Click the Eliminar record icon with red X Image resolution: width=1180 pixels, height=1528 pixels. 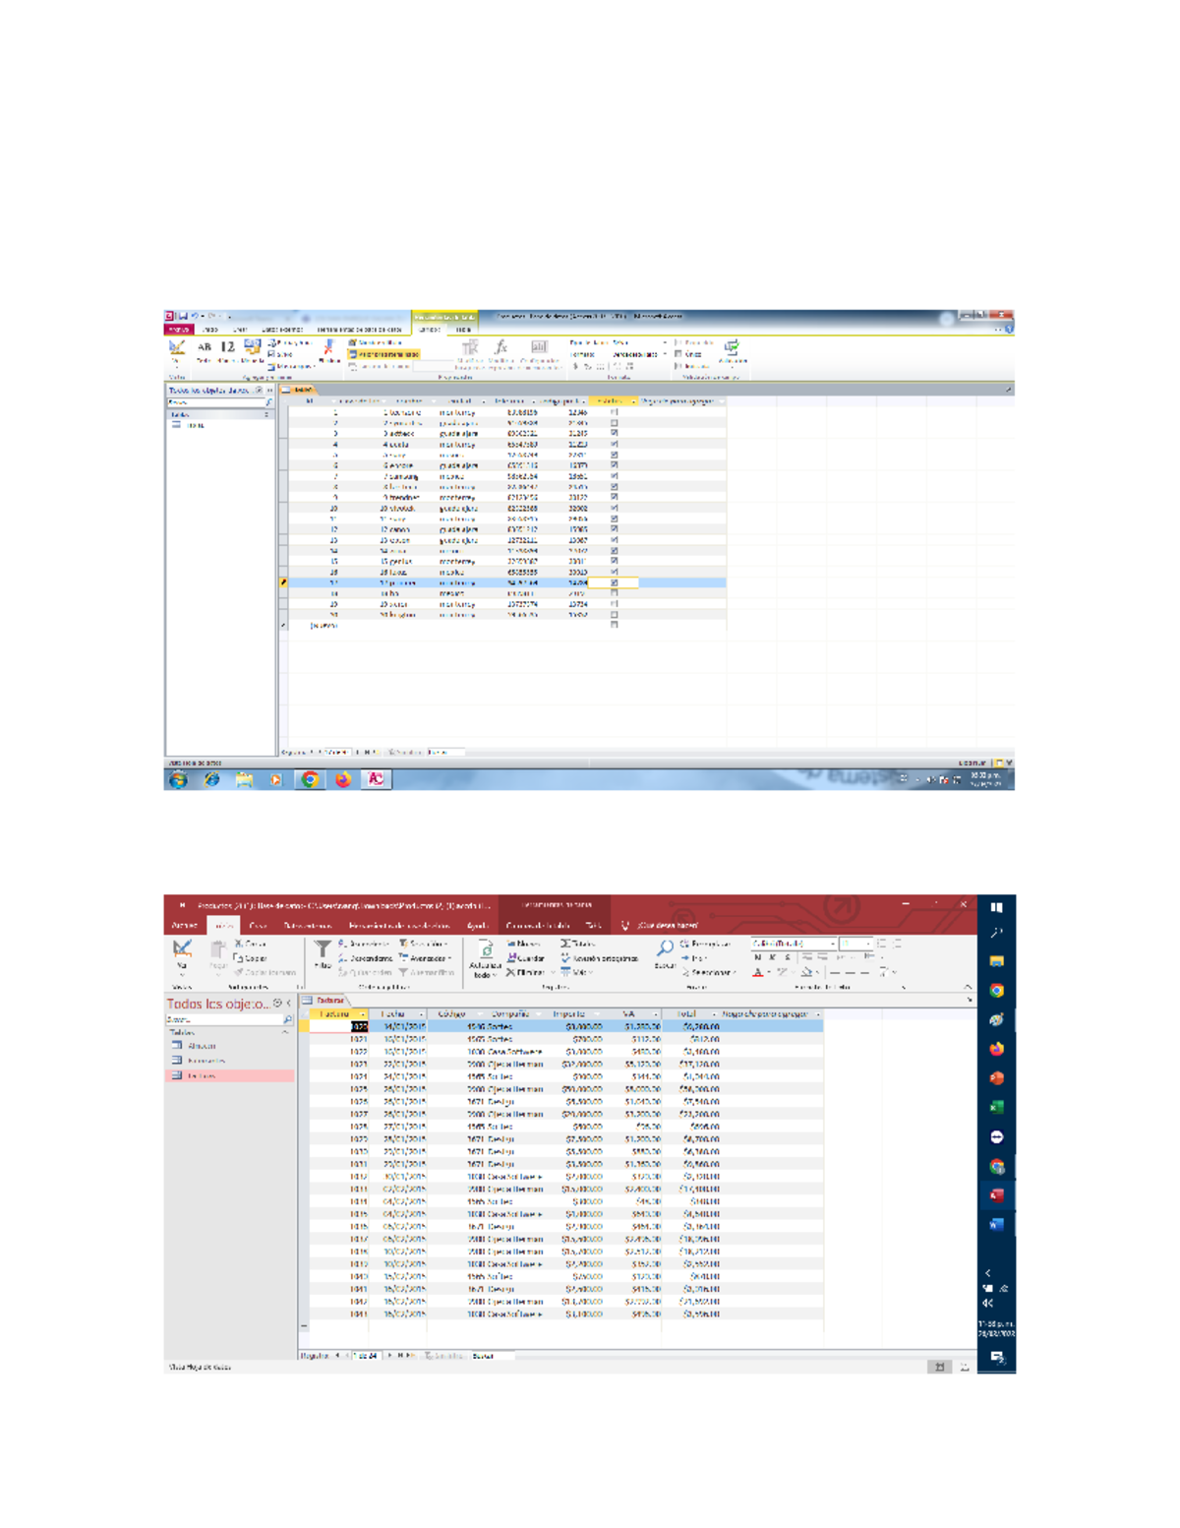click(512, 971)
